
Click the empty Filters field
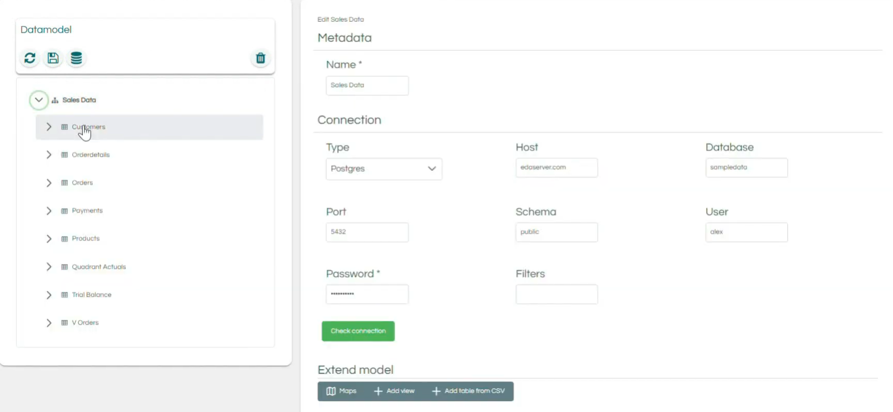pyautogui.click(x=556, y=294)
